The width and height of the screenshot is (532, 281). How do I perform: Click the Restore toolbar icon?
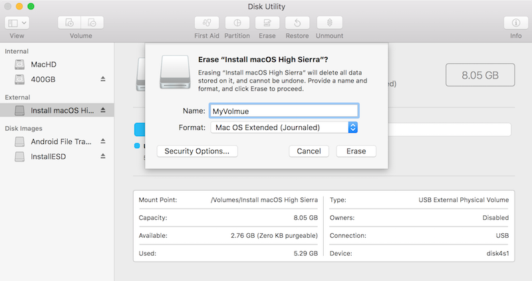(x=297, y=23)
